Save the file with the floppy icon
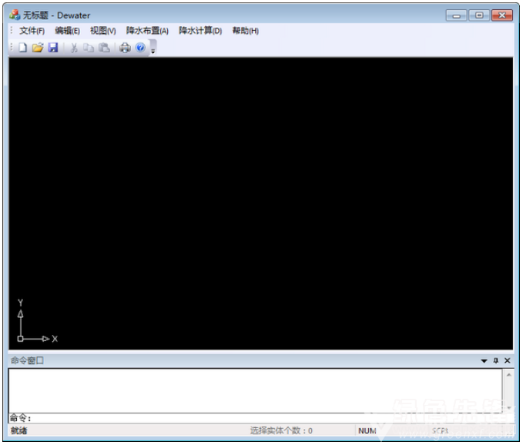 coord(53,48)
